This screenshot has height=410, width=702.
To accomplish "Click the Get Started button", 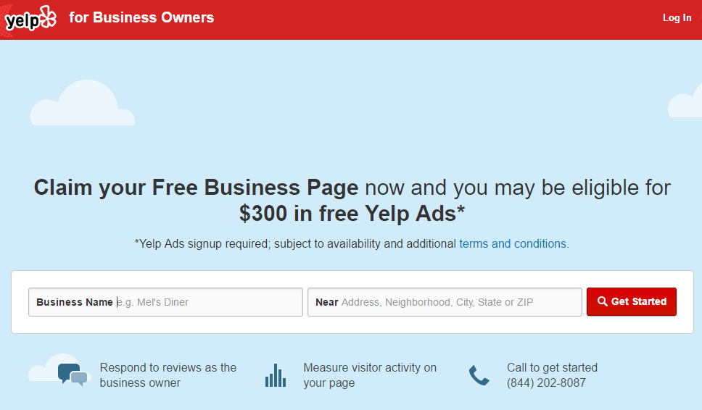I will pyautogui.click(x=631, y=302).
